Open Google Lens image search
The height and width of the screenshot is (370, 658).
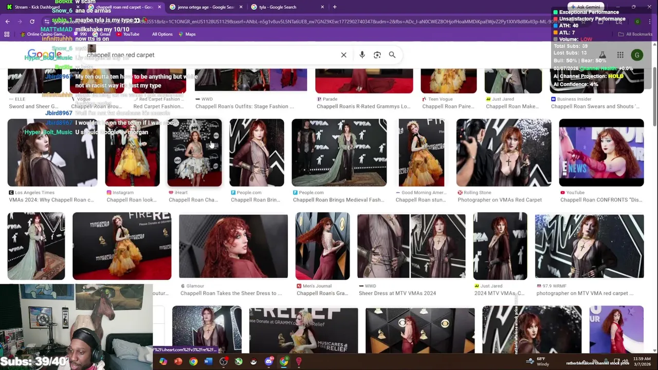click(x=377, y=55)
